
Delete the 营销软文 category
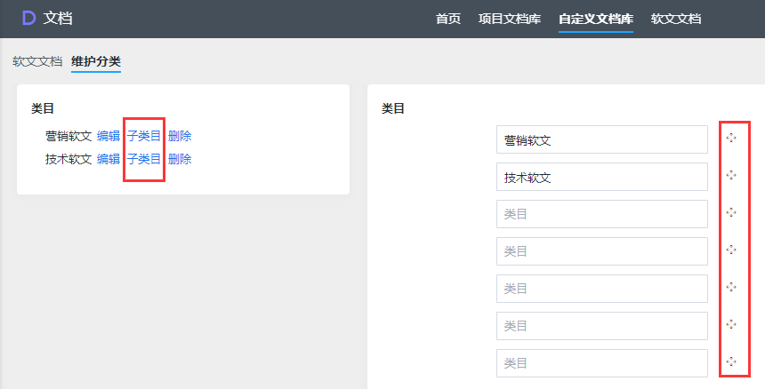click(x=180, y=136)
